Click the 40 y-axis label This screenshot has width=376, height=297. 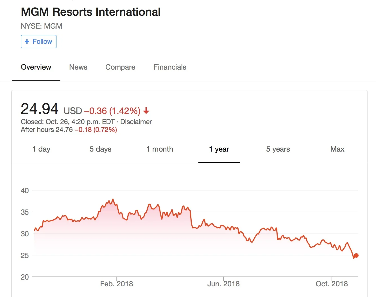pos(25,191)
